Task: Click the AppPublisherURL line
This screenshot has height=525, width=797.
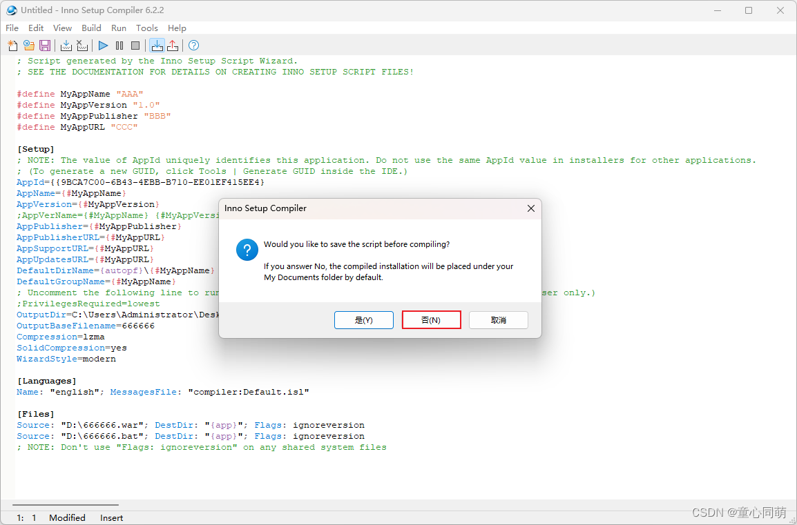Action: [91, 237]
